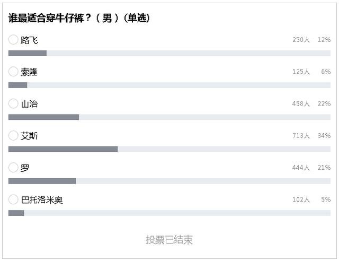The width and height of the screenshot is (339, 261).
Task: Click the 索隆 option label
Action: point(29,72)
